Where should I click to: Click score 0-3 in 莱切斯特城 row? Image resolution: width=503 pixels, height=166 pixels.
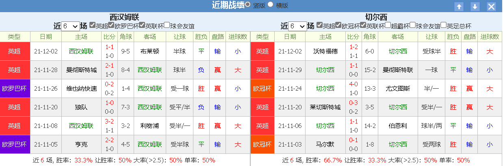[x=353, y=102]
